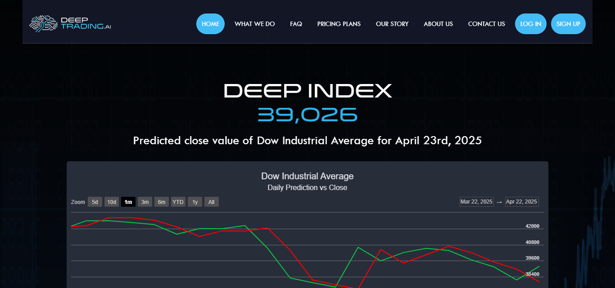Edit the Apr 22, 2025 end date
The width and height of the screenshot is (615, 288).
coord(522,202)
